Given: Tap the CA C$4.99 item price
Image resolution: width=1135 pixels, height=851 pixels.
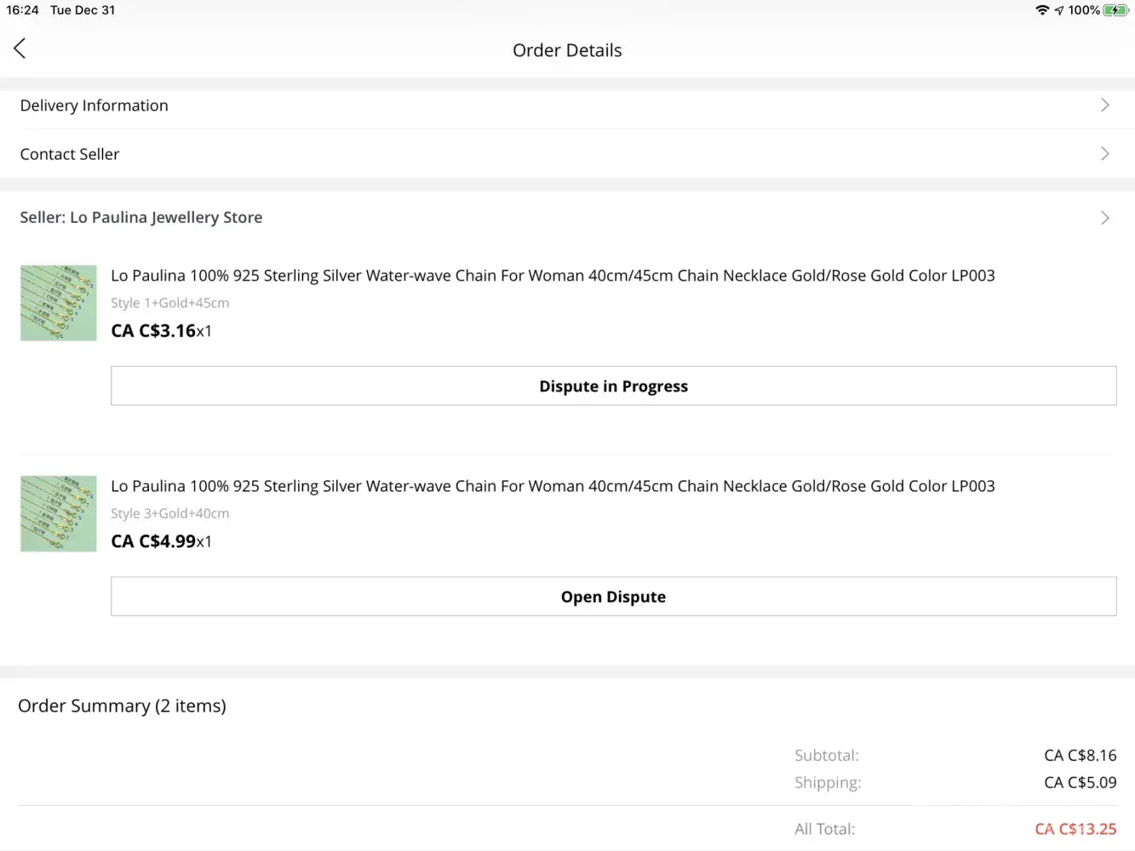Looking at the screenshot, I should point(154,541).
